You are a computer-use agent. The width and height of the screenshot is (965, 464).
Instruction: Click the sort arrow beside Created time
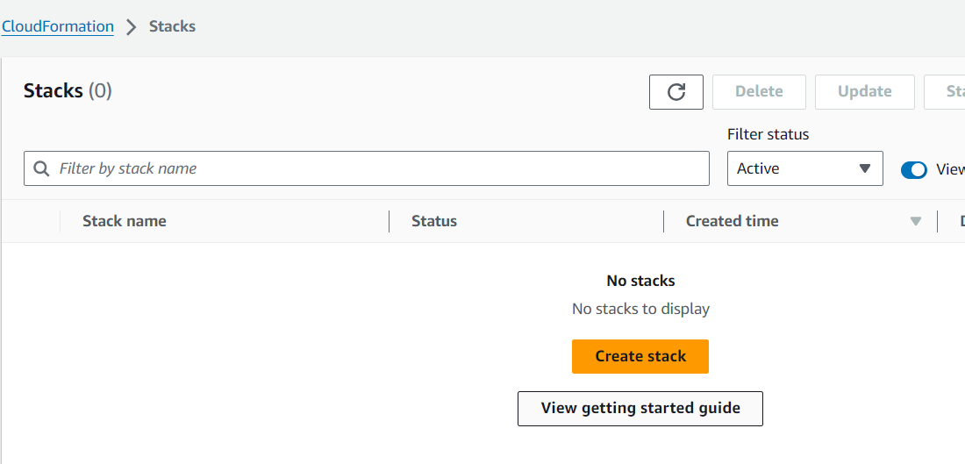click(x=916, y=222)
